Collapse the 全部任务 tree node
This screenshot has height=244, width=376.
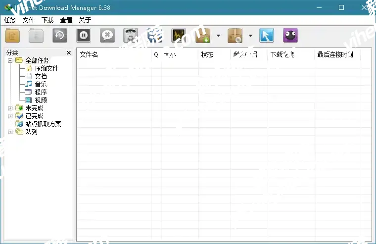[10, 60]
